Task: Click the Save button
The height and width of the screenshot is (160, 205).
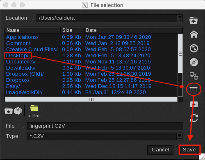Action: click(x=189, y=150)
